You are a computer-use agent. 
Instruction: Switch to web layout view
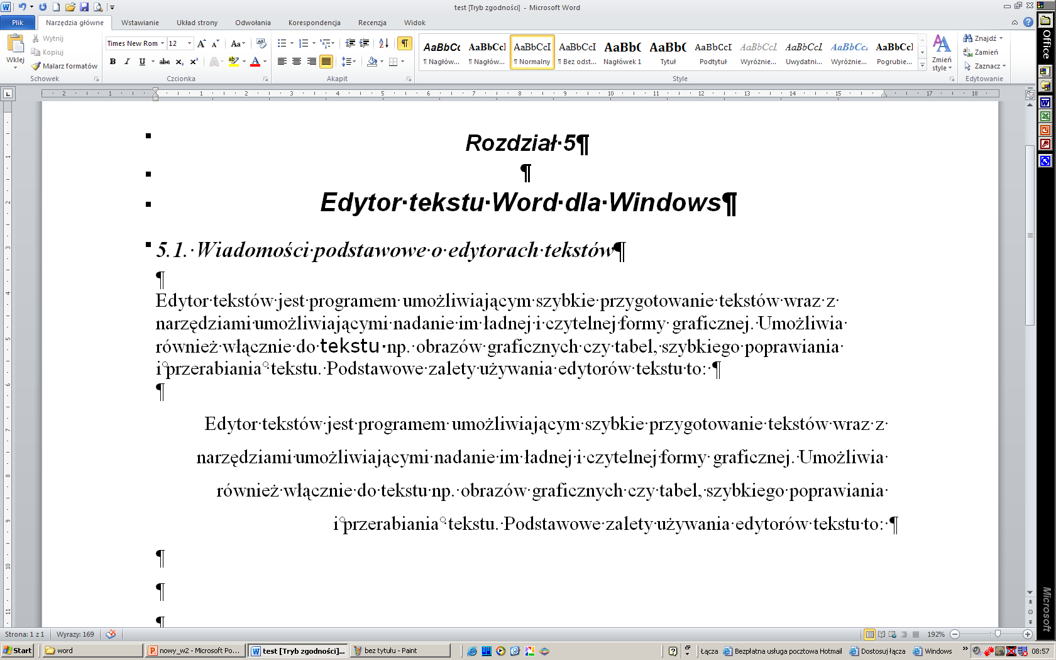point(893,634)
